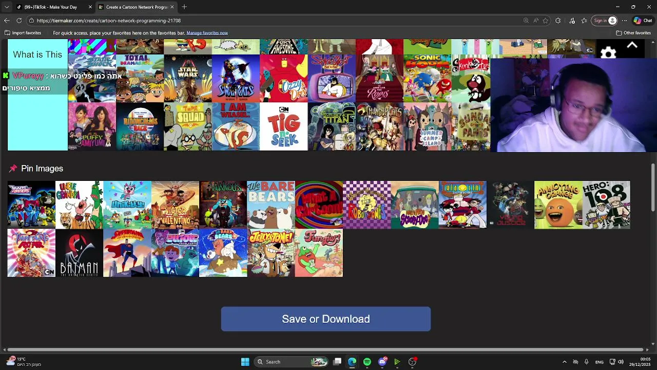Pick the Annoying Orange image
The image size is (657, 370).
(x=558, y=205)
